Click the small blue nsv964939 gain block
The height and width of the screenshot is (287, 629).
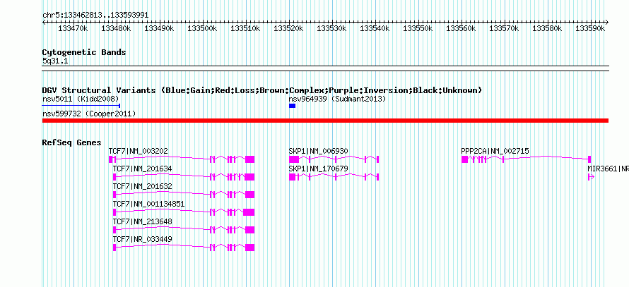292,106
